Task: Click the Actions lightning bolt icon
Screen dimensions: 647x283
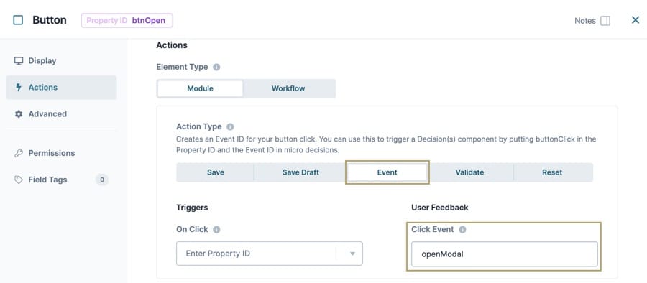Action: [x=18, y=88]
